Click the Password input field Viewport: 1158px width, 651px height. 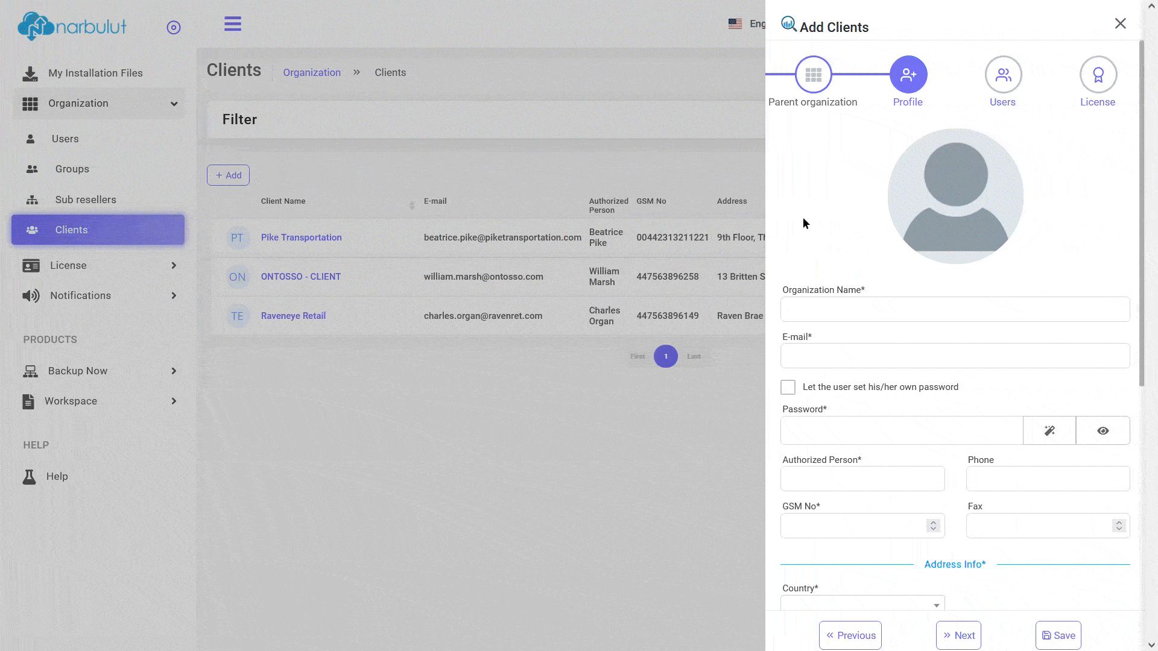click(902, 431)
